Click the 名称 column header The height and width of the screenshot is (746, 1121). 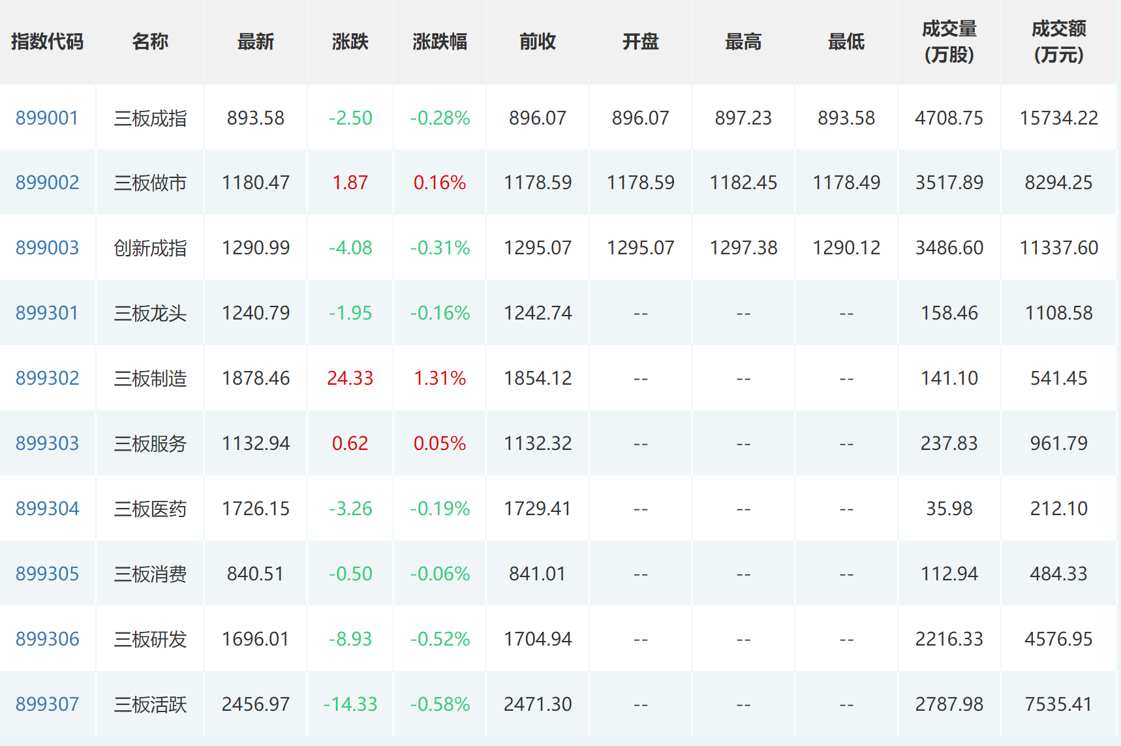(x=150, y=42)
